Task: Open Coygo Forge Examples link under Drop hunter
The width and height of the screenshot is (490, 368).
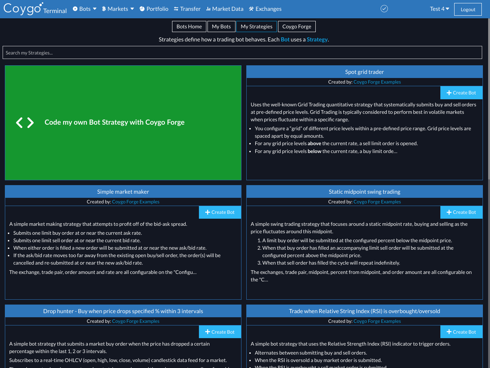Action: tap(135, 321)
